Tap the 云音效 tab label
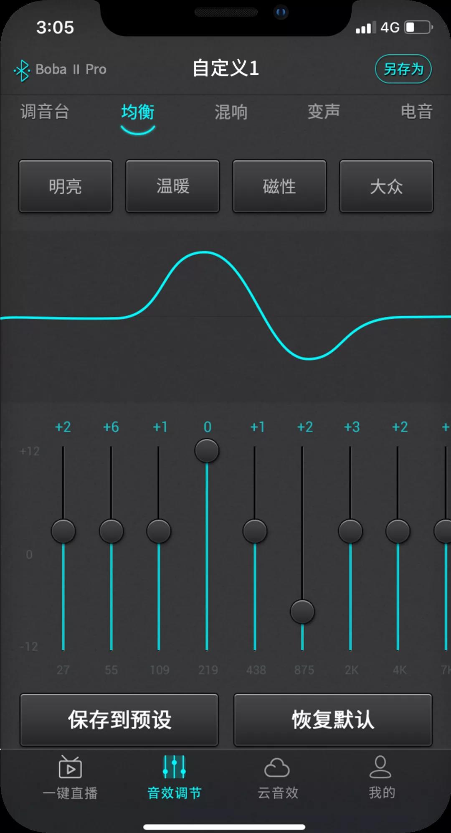451x833 pixels. [x=278, y=792]
